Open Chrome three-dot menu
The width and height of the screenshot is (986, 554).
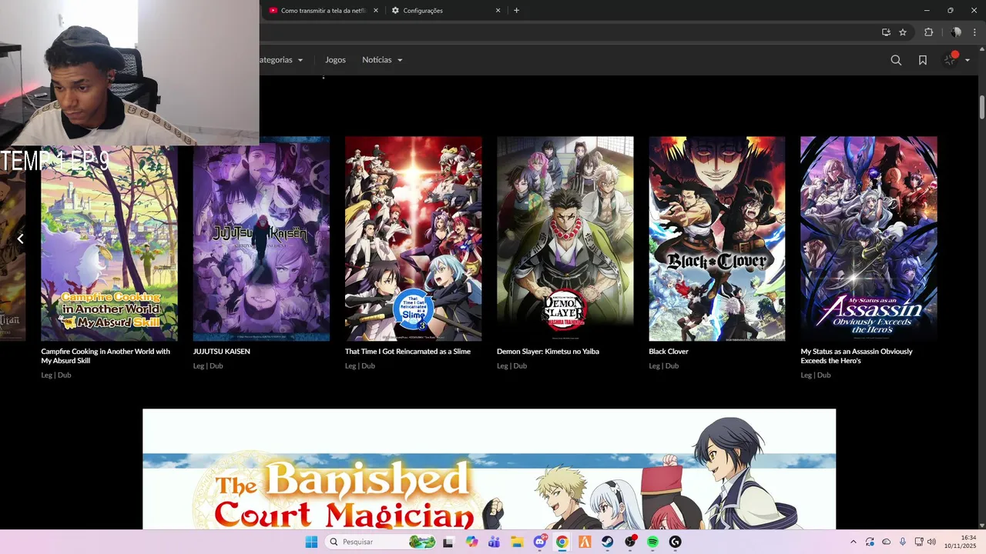[974, 32]
